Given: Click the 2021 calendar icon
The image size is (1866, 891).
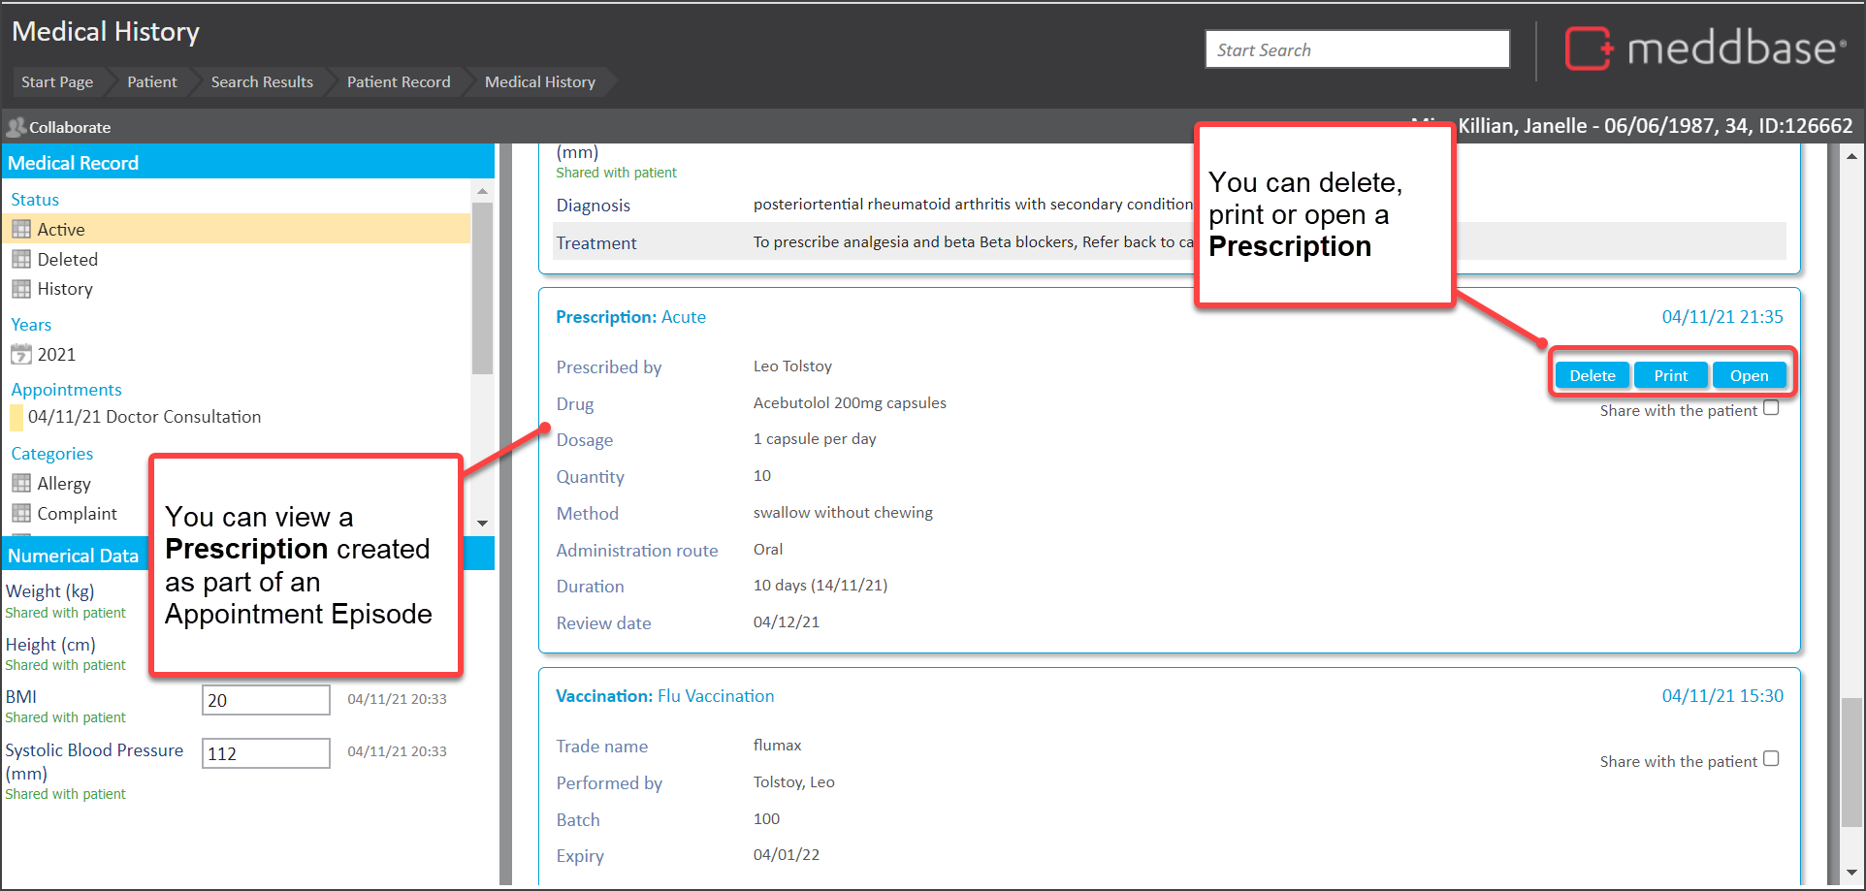Looking at the screenshot, I should pyautogui.click(x=21, y=355).
